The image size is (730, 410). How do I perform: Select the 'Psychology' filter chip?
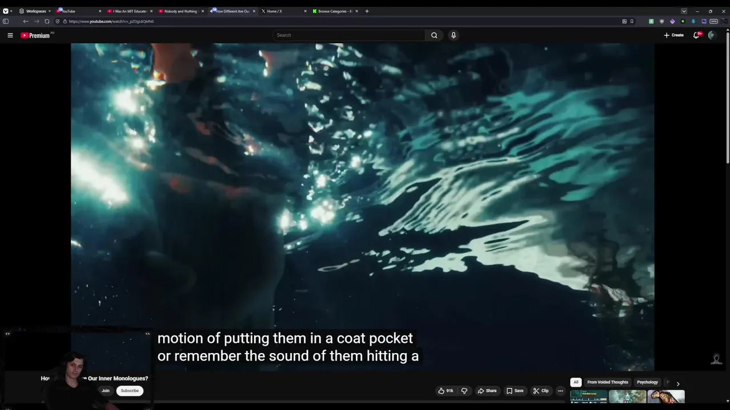coord(647,382)
